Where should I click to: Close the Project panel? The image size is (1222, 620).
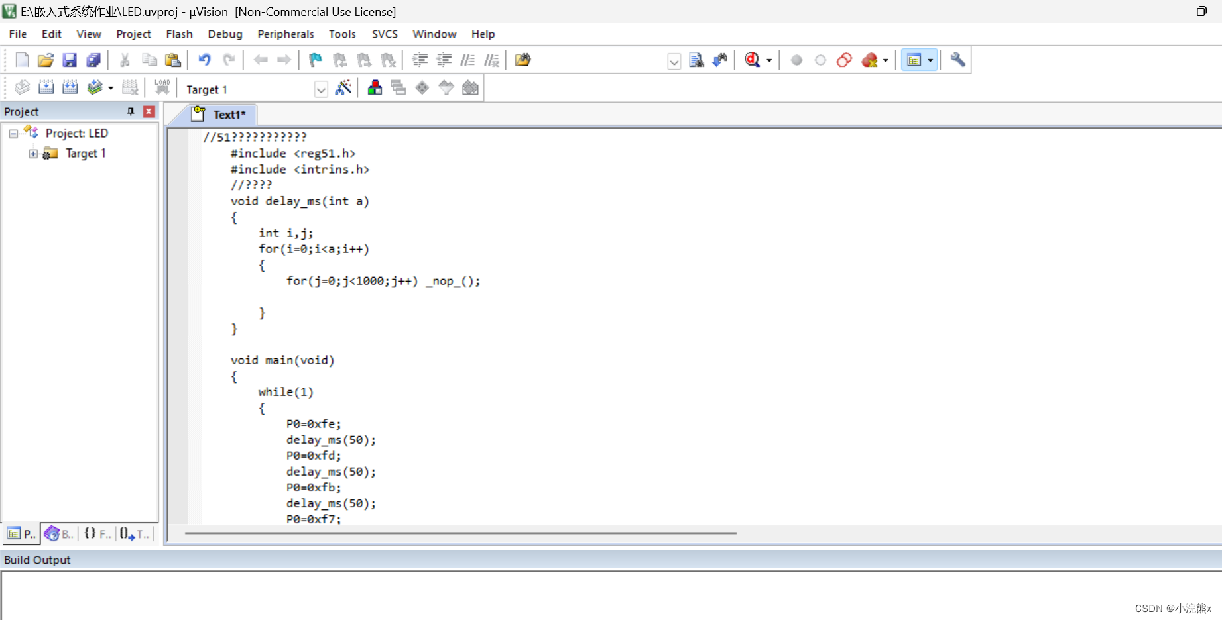coord(149,111)
